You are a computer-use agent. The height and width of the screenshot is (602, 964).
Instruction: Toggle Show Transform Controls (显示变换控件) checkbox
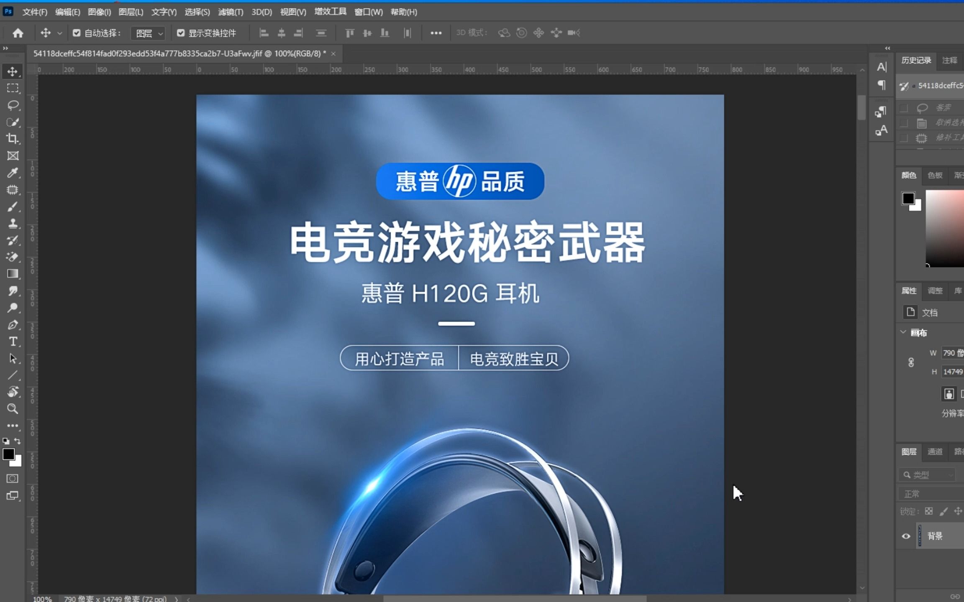pyautogui.click(x=181, y=33)
